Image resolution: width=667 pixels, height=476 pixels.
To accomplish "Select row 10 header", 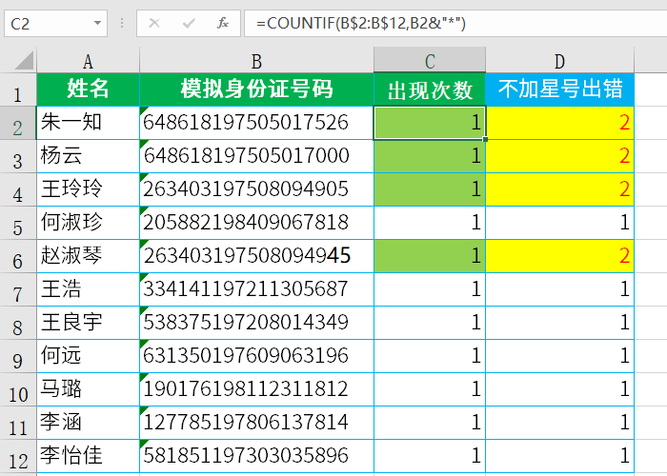I will 18,389.
